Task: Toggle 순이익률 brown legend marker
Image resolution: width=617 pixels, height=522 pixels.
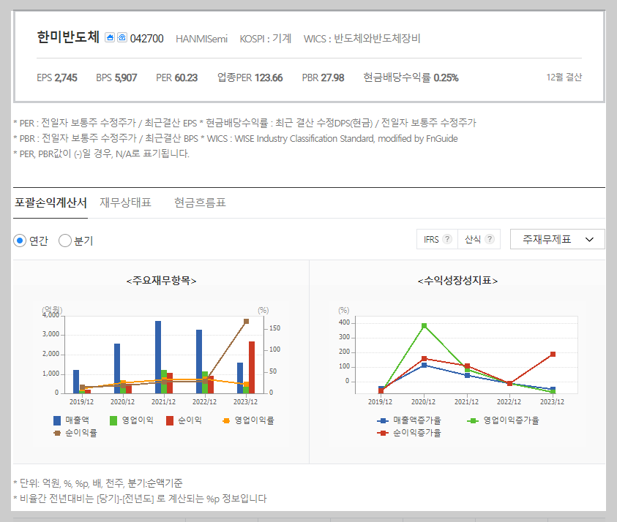Action: 57,433
